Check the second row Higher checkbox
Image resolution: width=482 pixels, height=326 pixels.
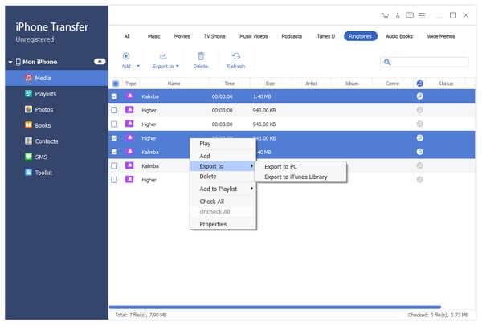[114, 110]
